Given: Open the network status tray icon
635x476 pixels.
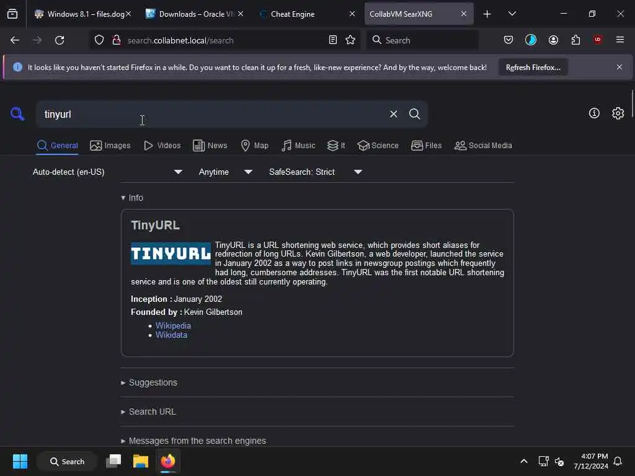Looking at the screenshot, I should pyautogui.click(x=543, y=461).
